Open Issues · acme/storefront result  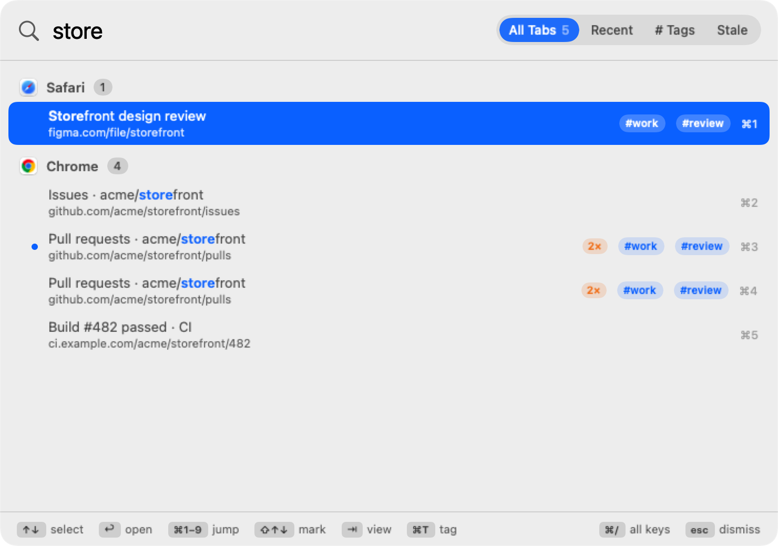[389, 203]
